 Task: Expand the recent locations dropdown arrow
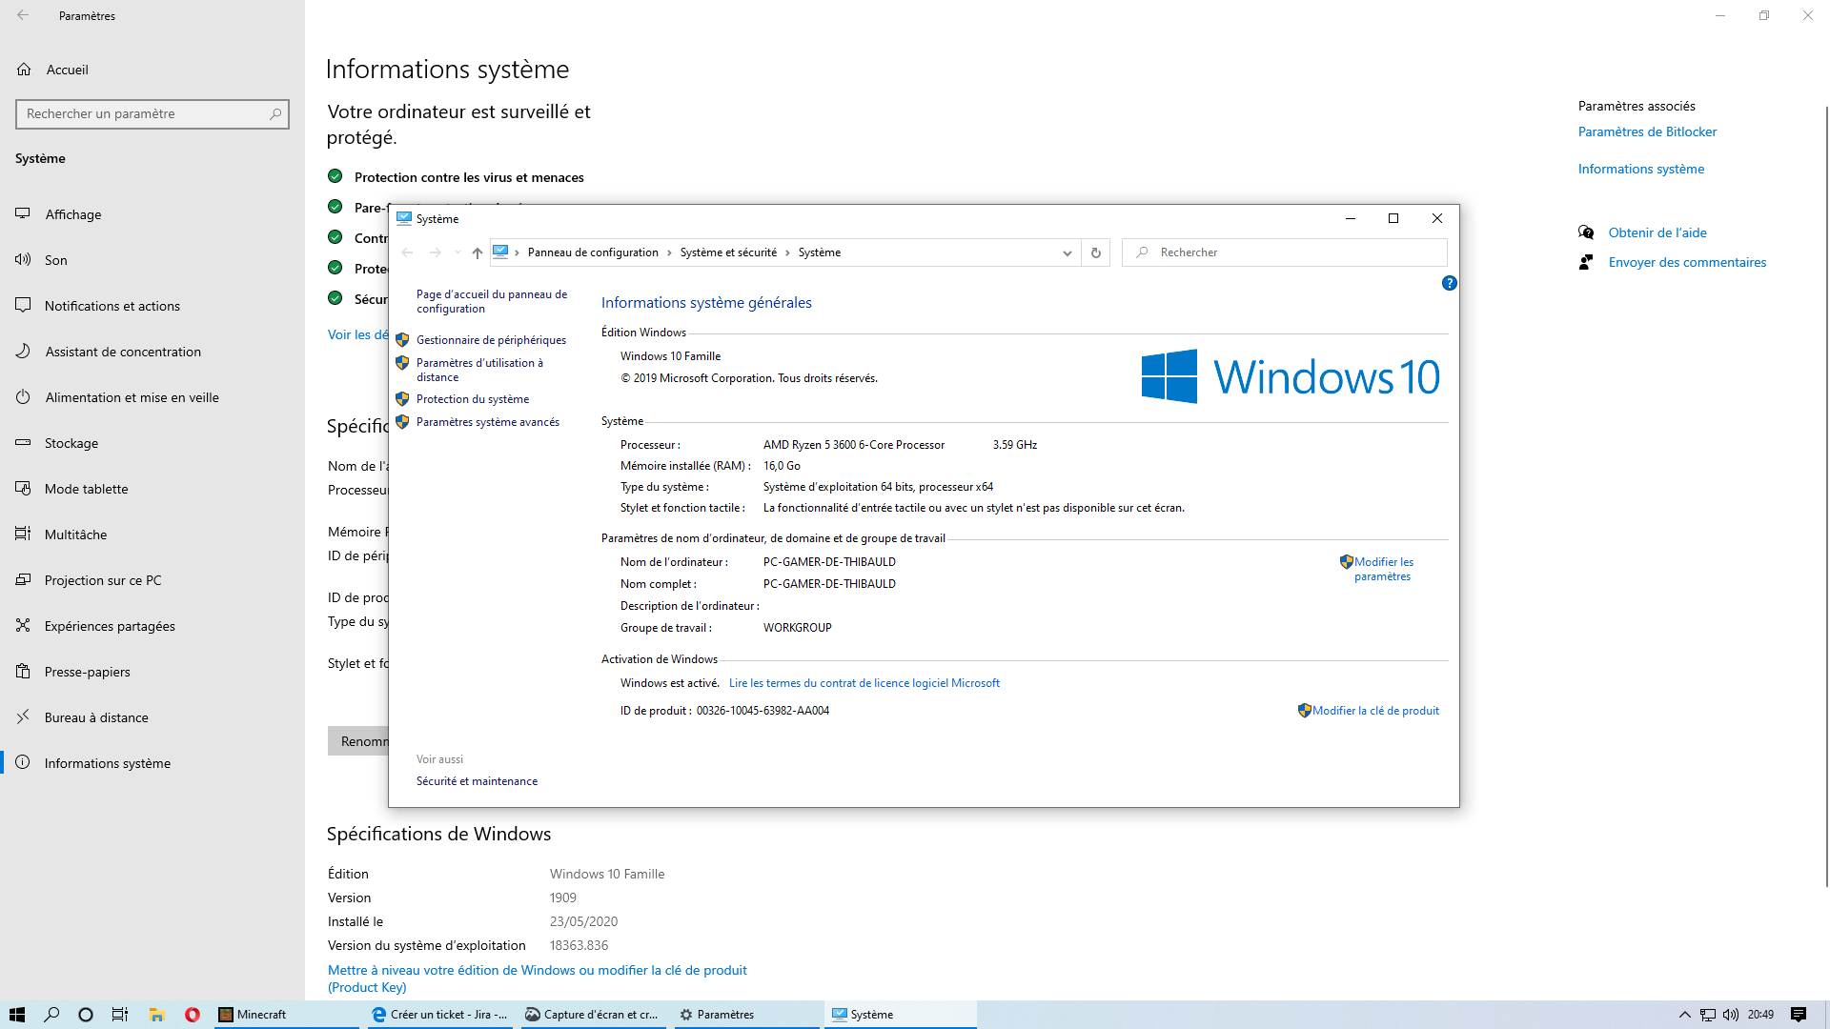point(457,252)
